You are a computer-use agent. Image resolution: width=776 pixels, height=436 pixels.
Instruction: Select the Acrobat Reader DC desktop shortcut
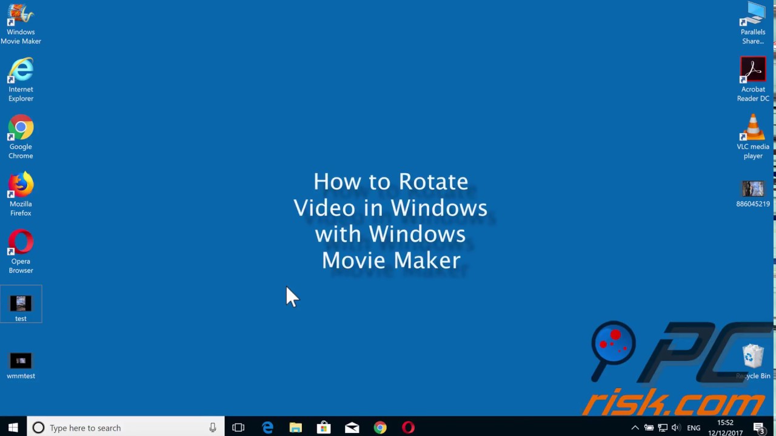pos(753,80)
